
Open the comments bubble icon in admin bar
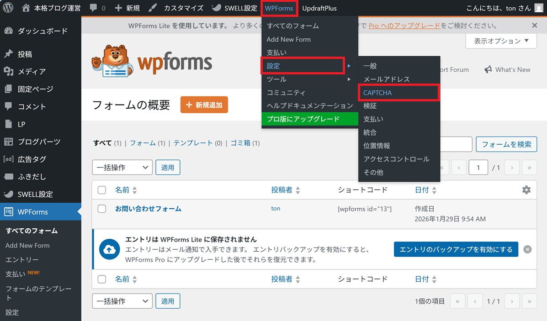[94, 8]
